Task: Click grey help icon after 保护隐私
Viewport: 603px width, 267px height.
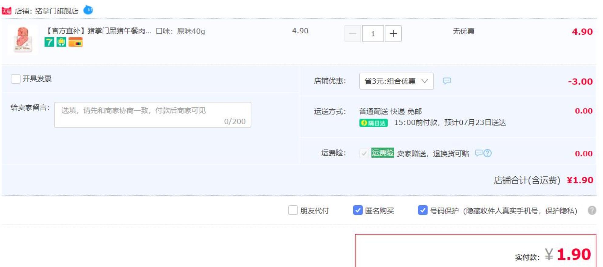Action: [592, 210]
